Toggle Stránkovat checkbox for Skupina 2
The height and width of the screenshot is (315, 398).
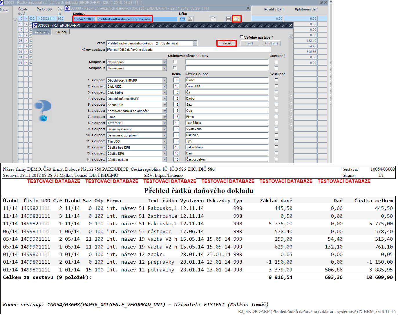(x=175, y=68)
